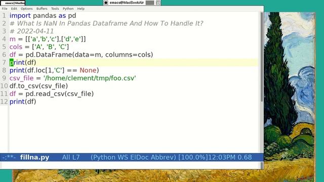Click 'print(df)' on line 12
The width and height of the screenshot is (324, 182).
coord(23,102)
